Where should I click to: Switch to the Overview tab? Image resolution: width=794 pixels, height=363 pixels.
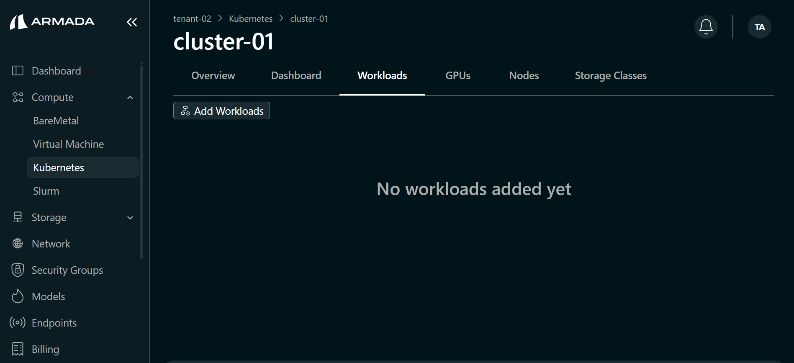coord(213,75)
